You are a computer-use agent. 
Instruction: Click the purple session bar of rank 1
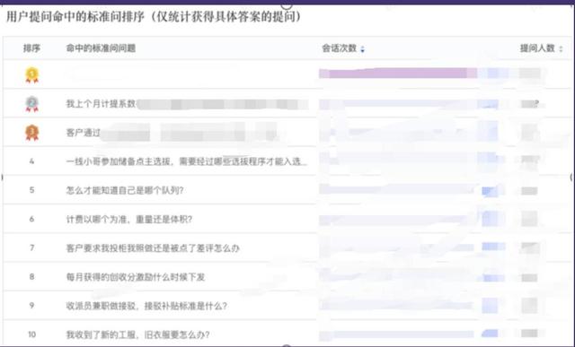(x=398, y=74)
